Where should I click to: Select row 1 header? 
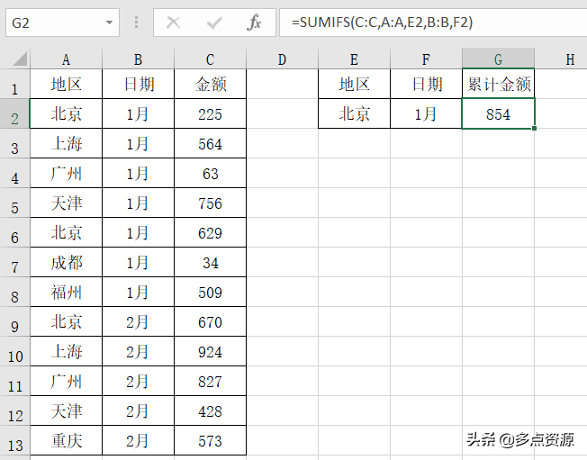click(14, 85)
